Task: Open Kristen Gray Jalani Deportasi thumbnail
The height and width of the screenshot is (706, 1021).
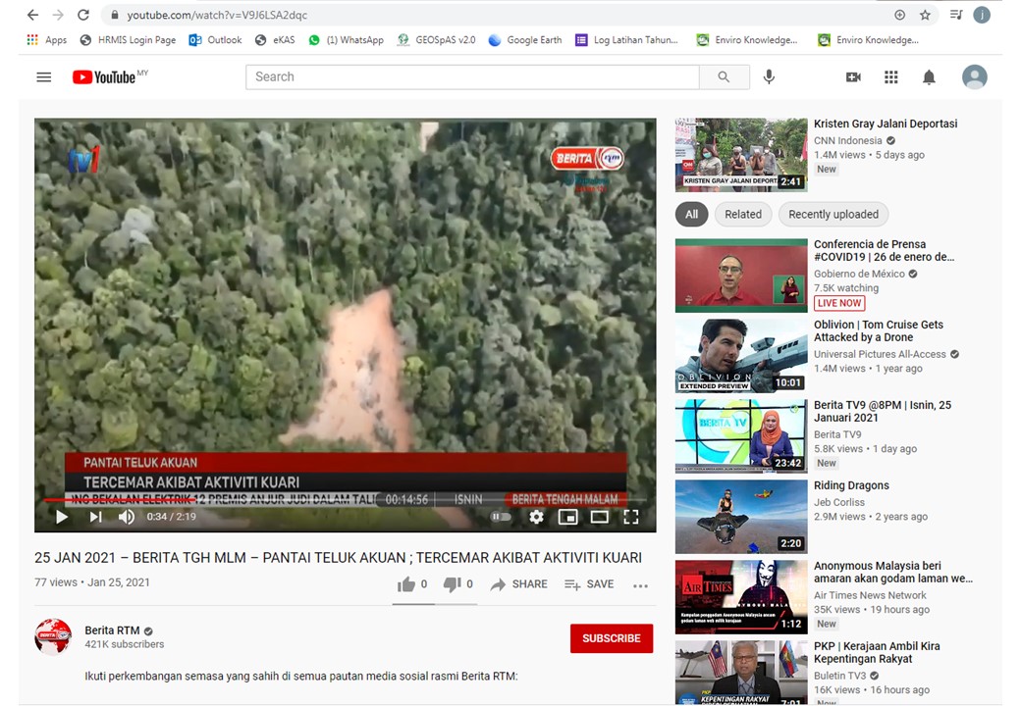Action: tap(741, 155)
